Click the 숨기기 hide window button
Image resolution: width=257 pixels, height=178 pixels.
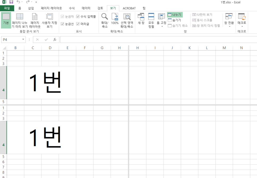click(175, 20)
